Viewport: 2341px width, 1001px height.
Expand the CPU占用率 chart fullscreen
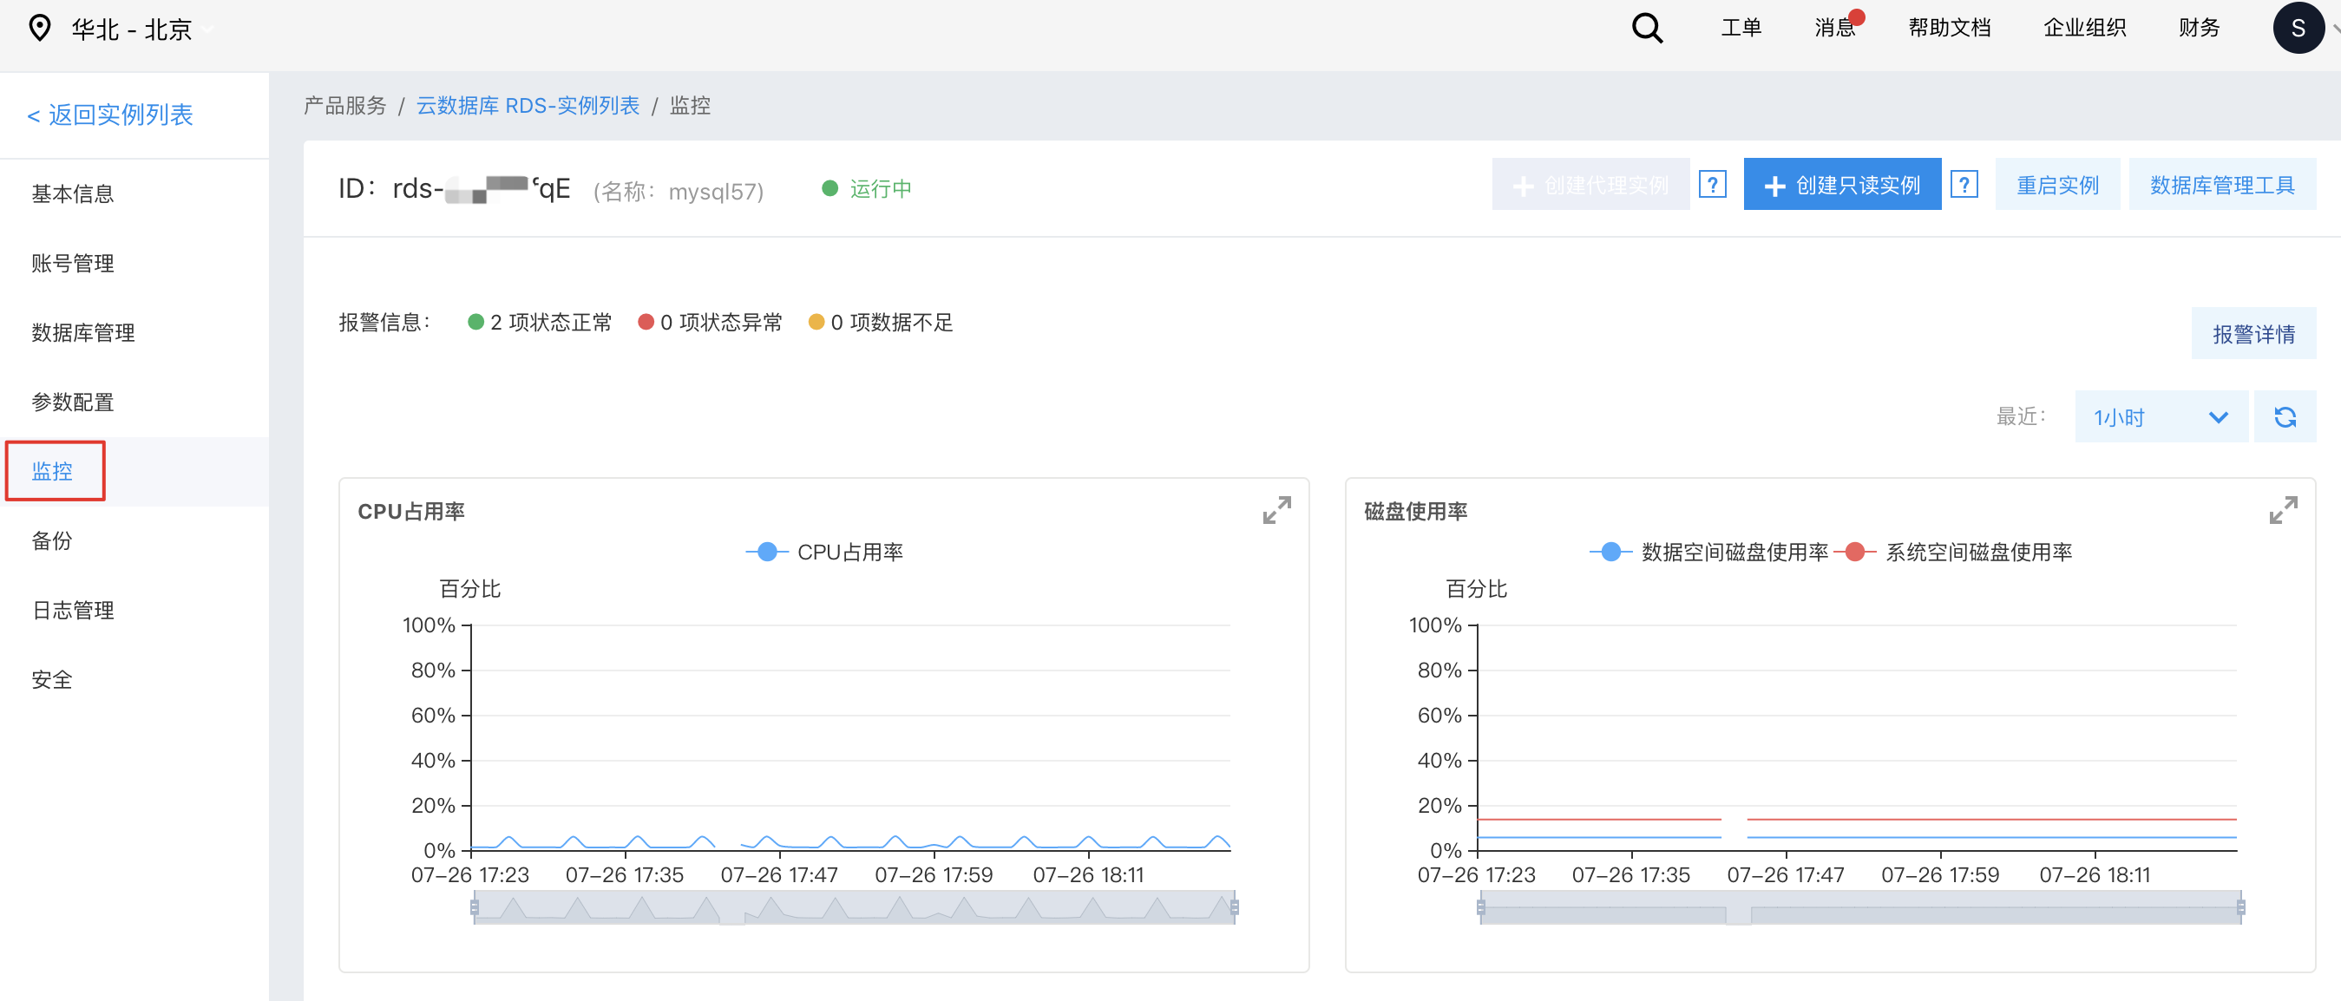point(1275,511)
